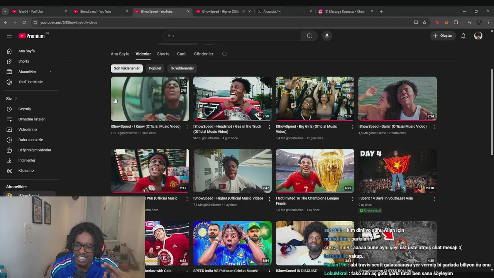Open browser extensions puzzle icon

click(456, 22)
